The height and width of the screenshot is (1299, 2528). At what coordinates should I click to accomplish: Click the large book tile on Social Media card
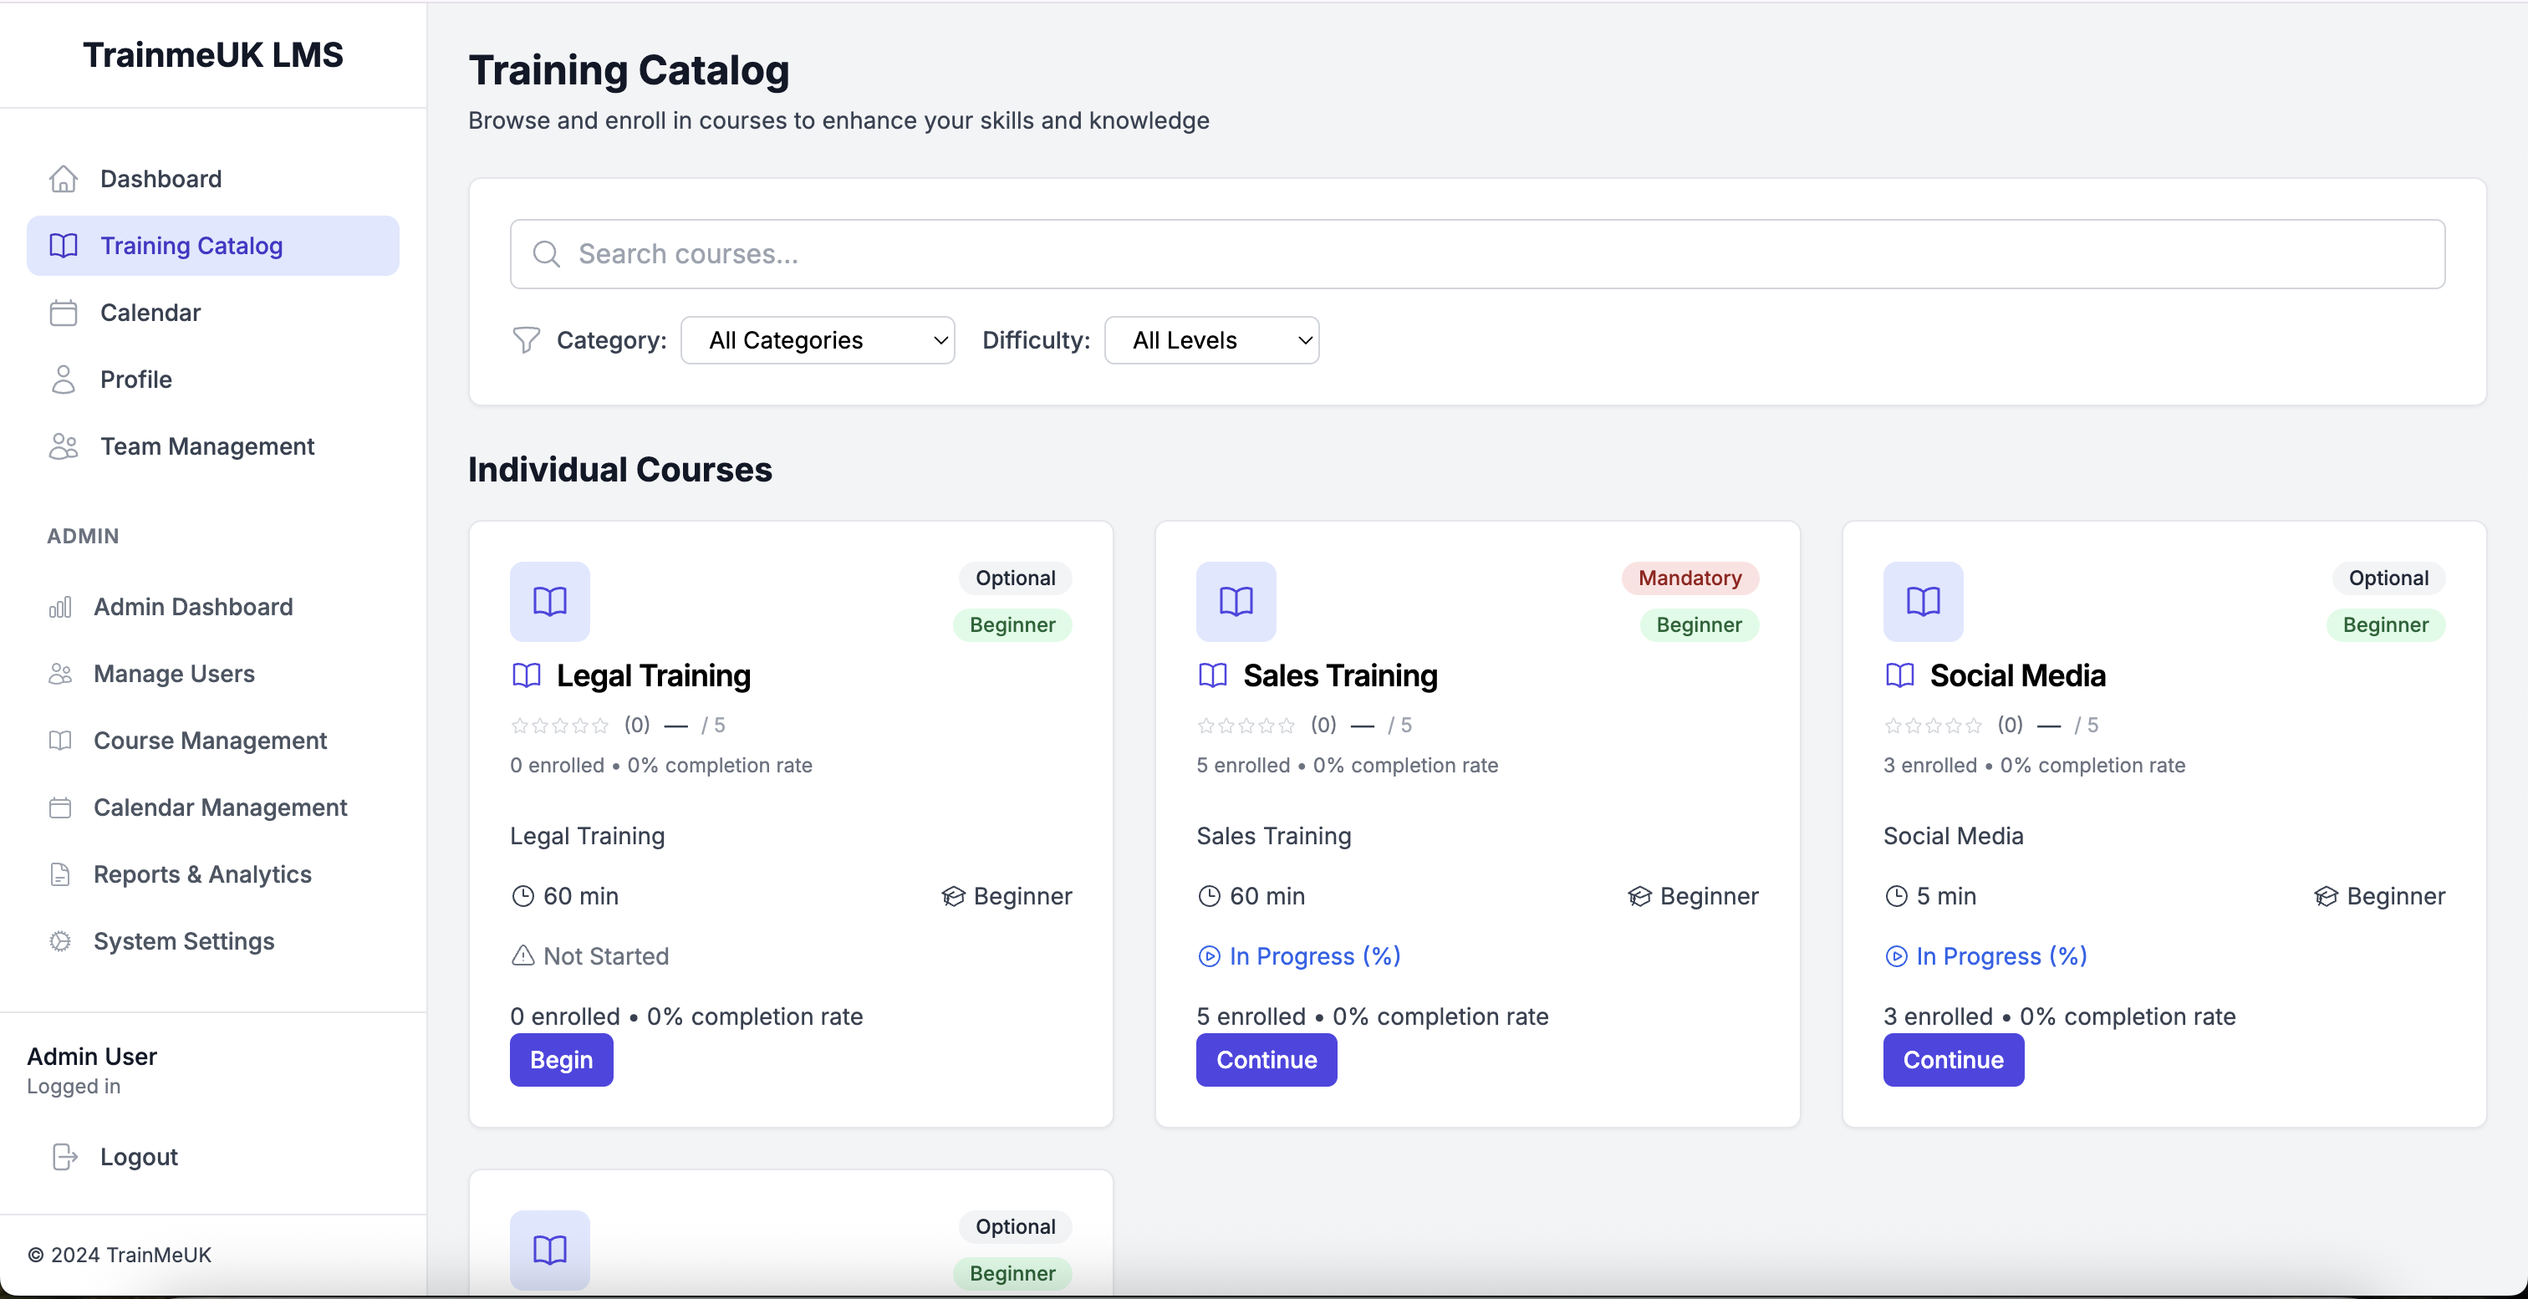click(x=1923, y=601)
